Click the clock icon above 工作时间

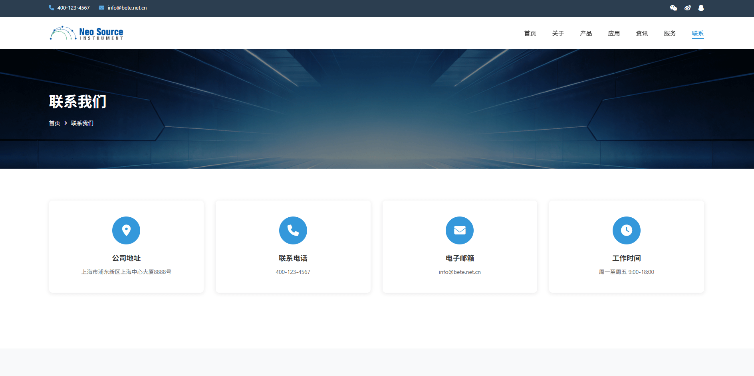[626, 230]
